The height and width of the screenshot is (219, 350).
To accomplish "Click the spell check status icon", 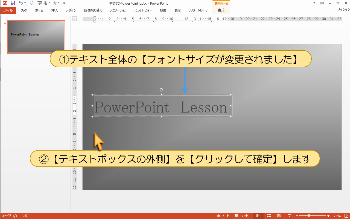I will [x=25, y=216].
